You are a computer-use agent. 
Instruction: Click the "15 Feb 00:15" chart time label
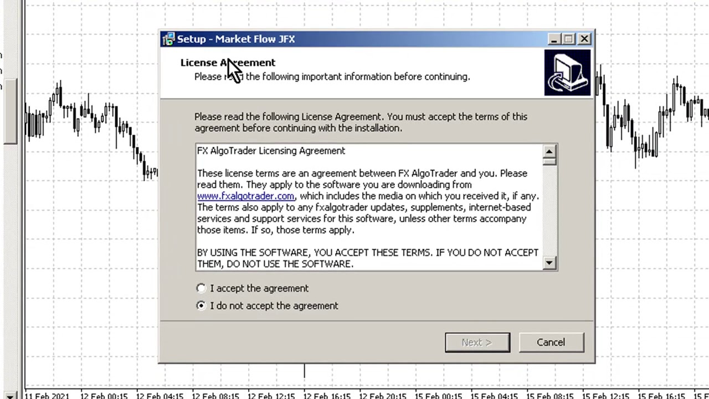[439, 396]
